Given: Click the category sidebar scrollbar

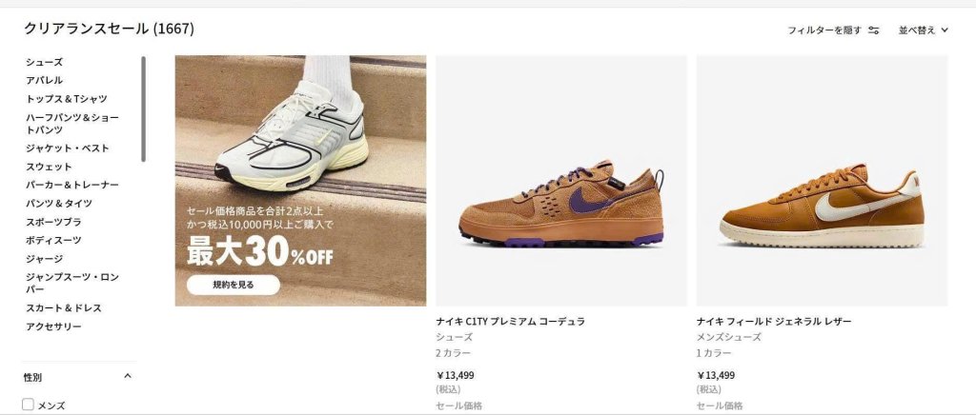Looking at the screenshot, I should coord(143,109).
